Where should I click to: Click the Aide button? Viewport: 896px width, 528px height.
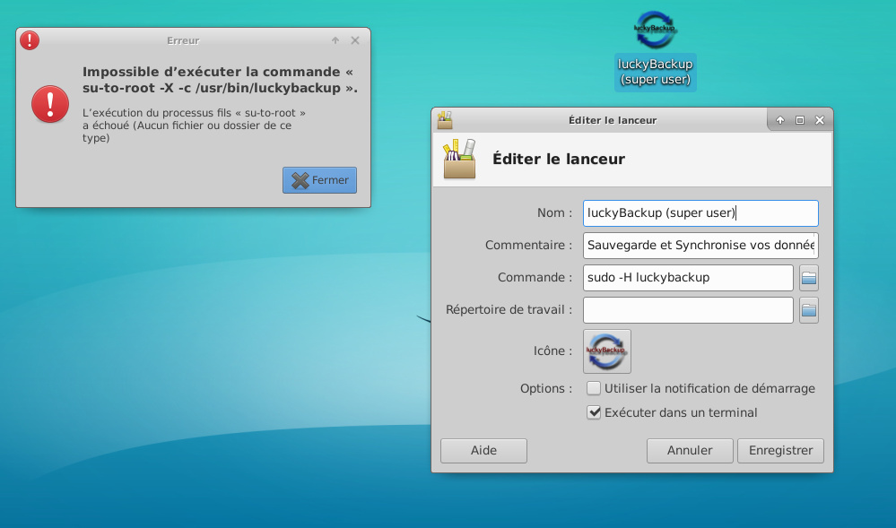click(483, 451)
